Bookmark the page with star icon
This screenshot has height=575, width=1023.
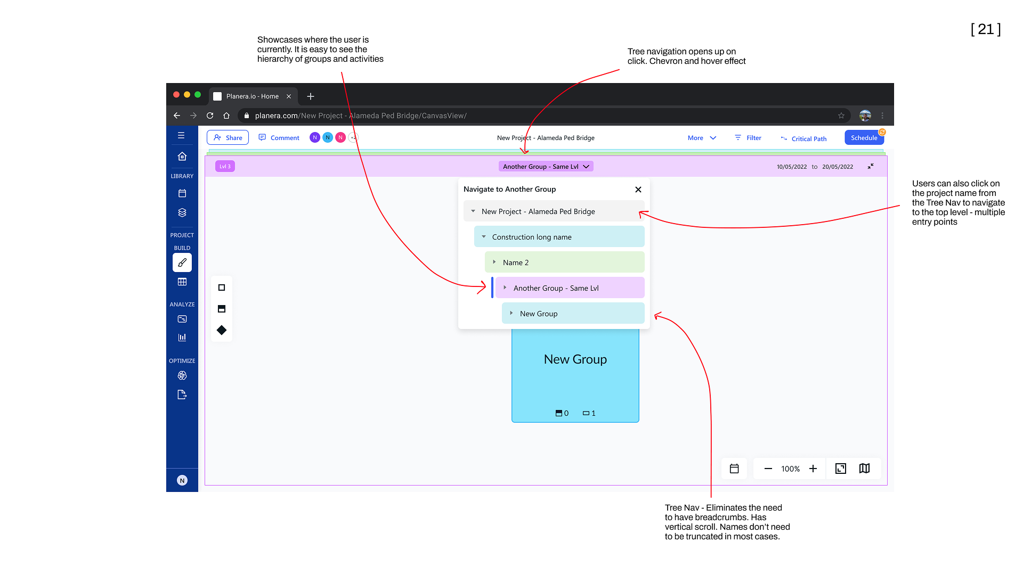tap(841, 116)
